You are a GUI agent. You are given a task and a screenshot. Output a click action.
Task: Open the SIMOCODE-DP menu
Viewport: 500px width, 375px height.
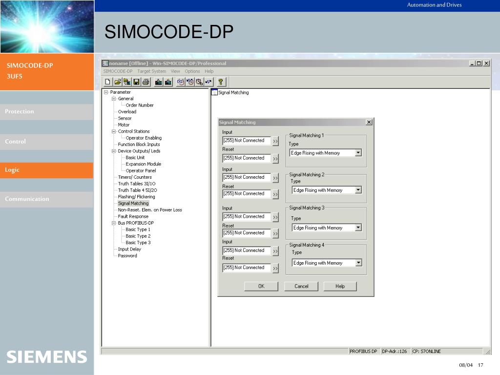[x=118, y=71]
